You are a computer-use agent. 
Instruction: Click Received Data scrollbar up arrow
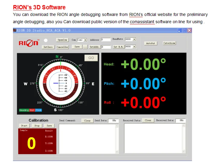(184, 125)
